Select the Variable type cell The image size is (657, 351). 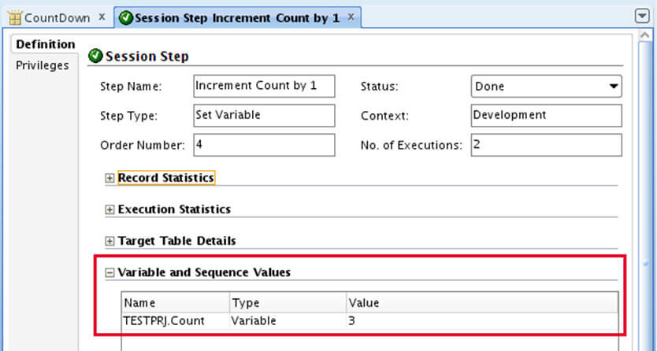pyautogui.click(x=288, y=321)
